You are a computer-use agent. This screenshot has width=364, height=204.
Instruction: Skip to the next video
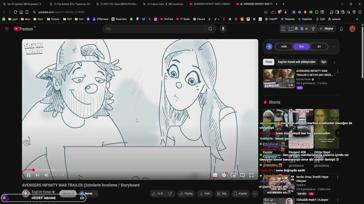[x=38, y=175]
